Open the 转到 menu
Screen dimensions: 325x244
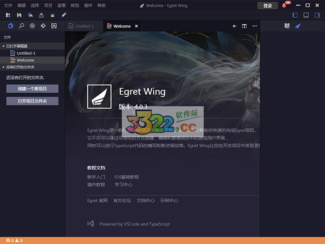coord(75,5)
